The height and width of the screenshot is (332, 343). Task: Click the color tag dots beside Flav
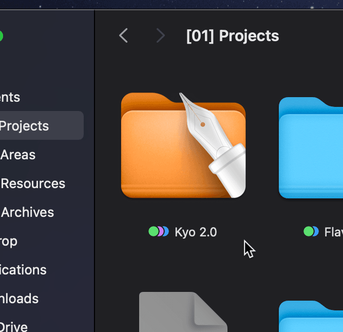(x=311, y=232)
